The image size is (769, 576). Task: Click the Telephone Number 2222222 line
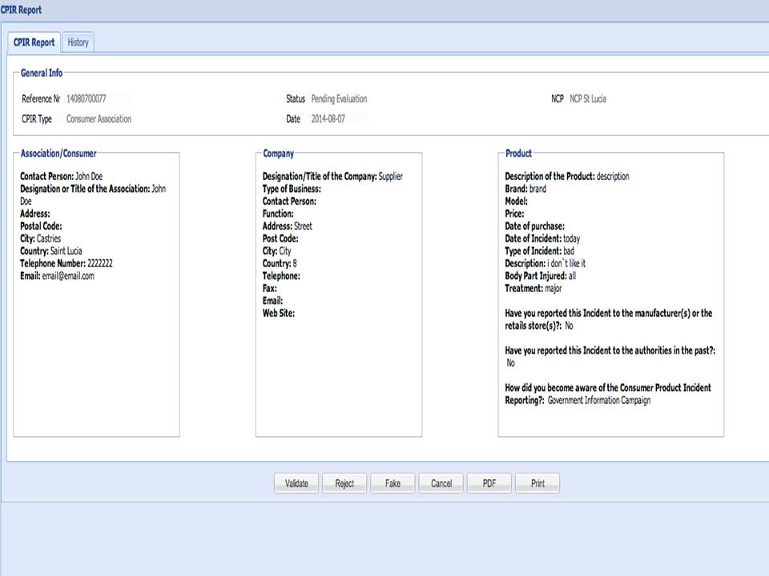[x=66, y=263]
